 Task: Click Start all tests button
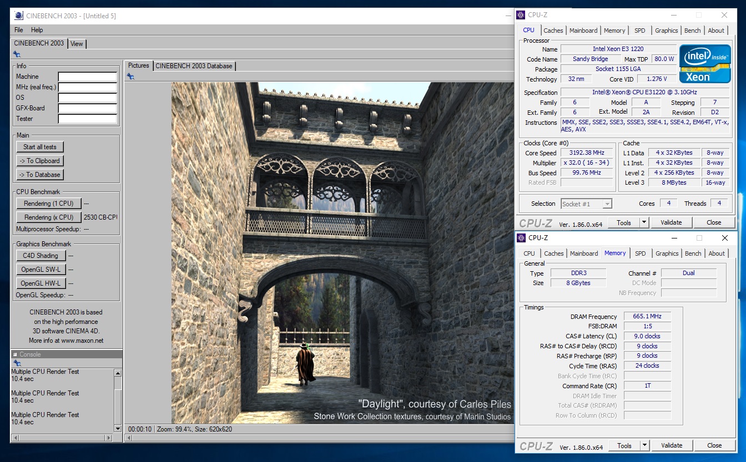click(40, 147)
